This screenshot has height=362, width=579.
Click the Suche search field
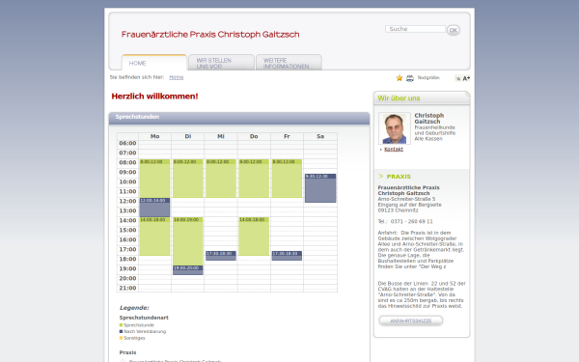pyautogui.click(x=415, y=29)
